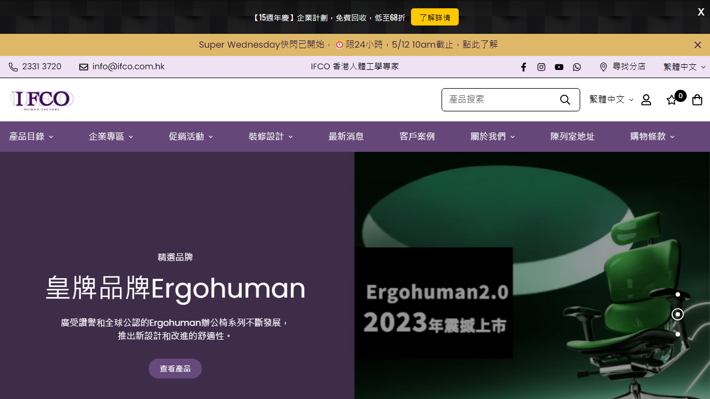Open the 最新消息 menu item
Screen dimensions: 710x399
346,136
